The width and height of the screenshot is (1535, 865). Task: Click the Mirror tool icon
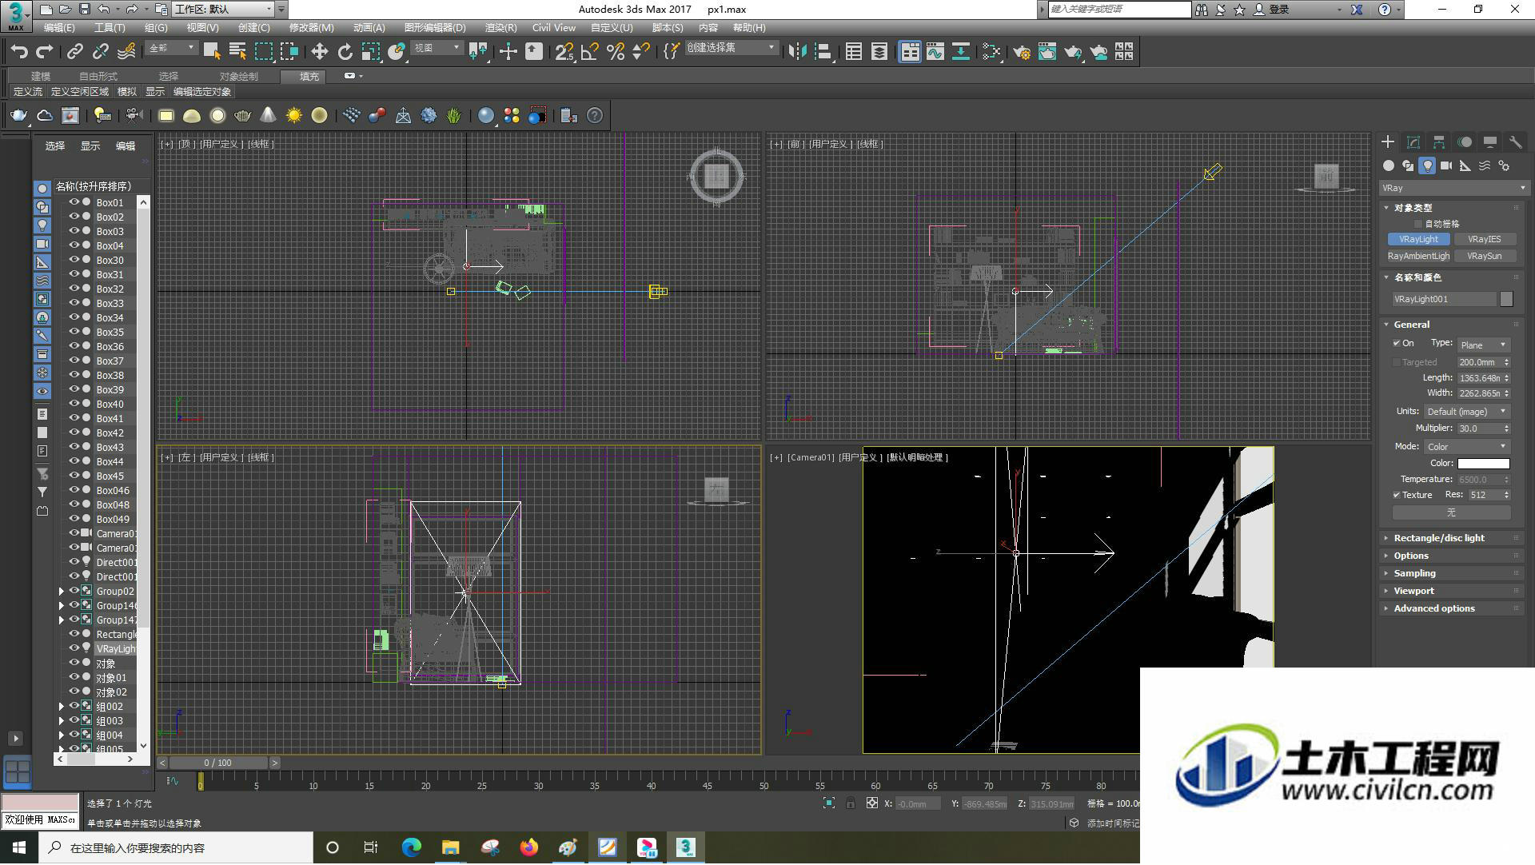click(x=797, y=52)
